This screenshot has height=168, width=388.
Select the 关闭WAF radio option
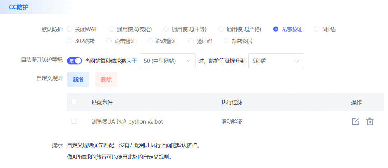(70, 29)
